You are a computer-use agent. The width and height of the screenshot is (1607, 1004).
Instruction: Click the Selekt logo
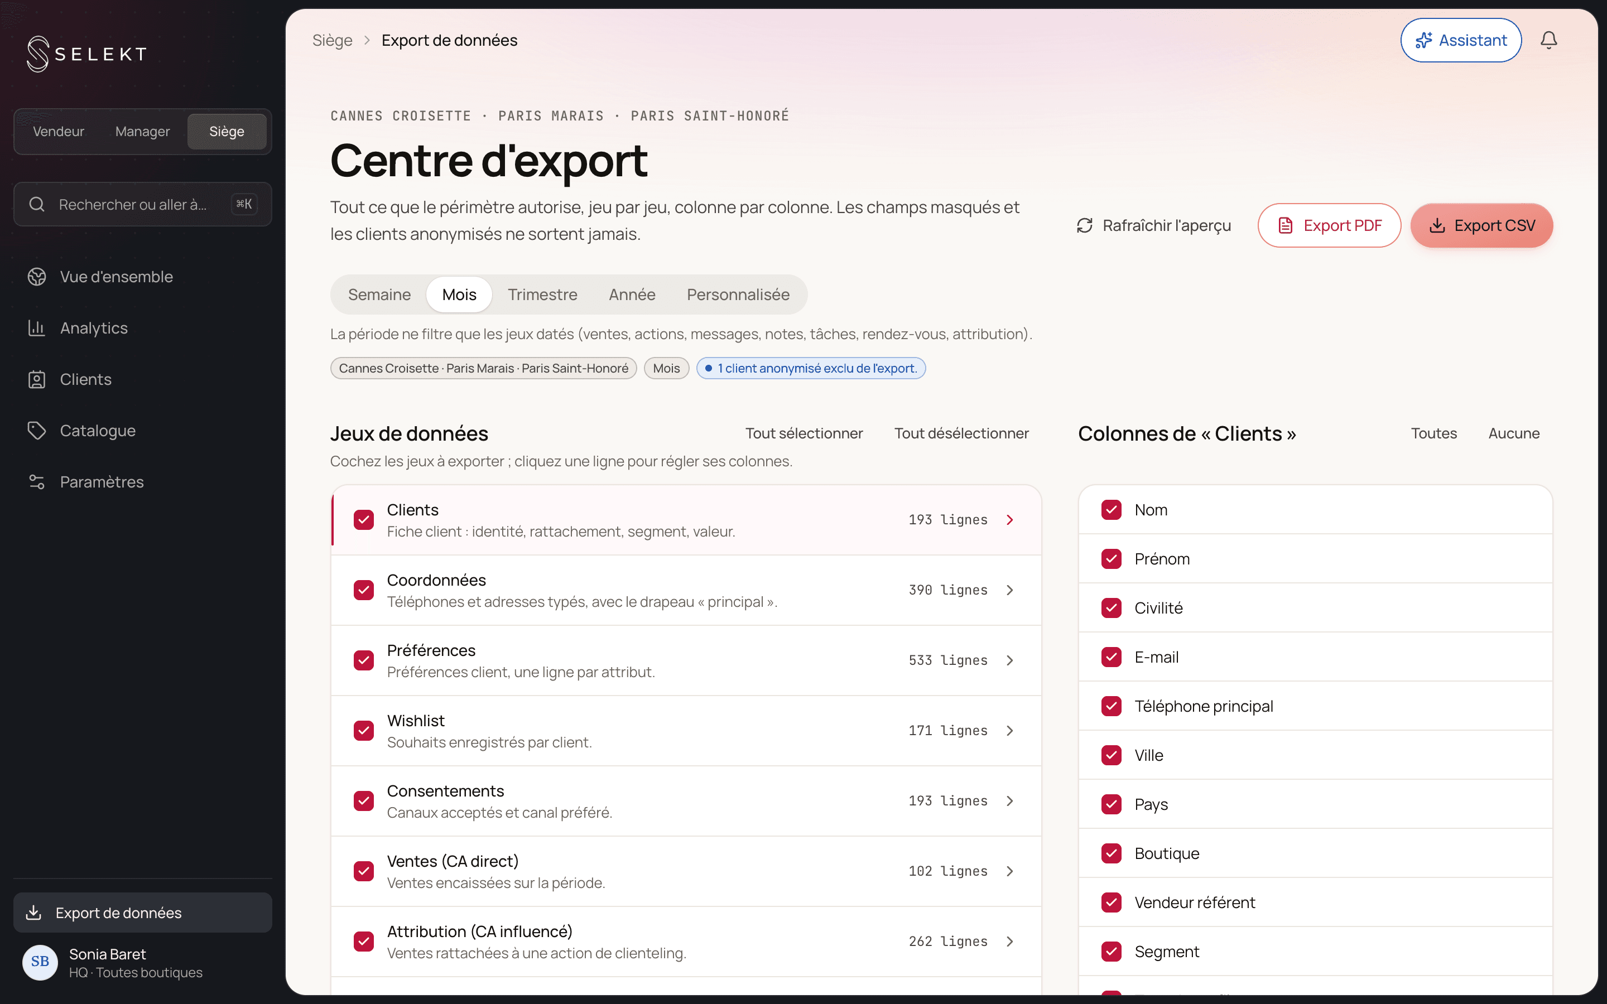point(86,54)
